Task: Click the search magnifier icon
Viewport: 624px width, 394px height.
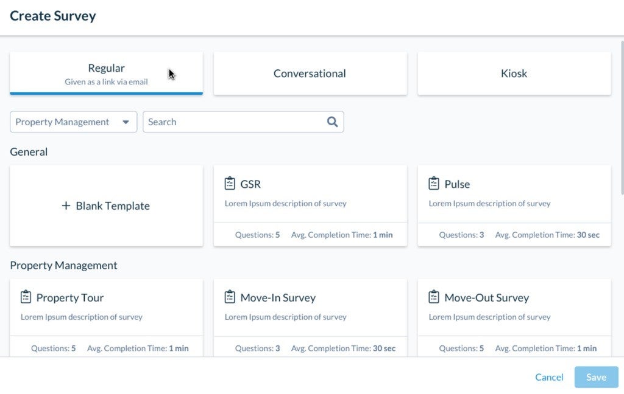Action: (332, 122)
